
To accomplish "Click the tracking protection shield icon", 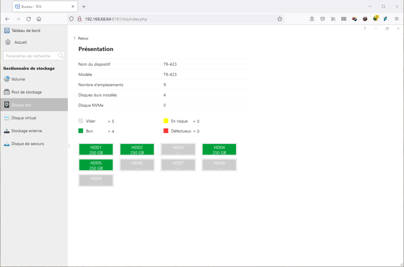I will click(x=71, y=19).
